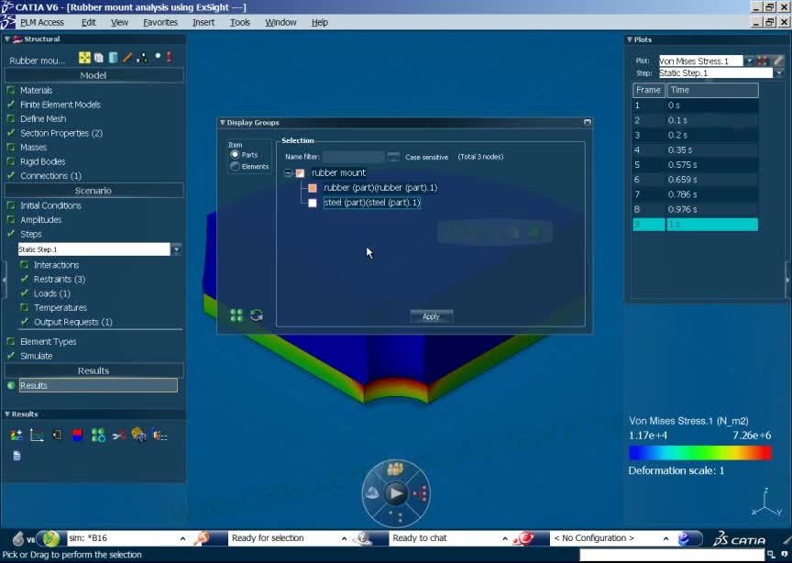Open the Favorites menu
792x563 pixels.
click(160, 22)
